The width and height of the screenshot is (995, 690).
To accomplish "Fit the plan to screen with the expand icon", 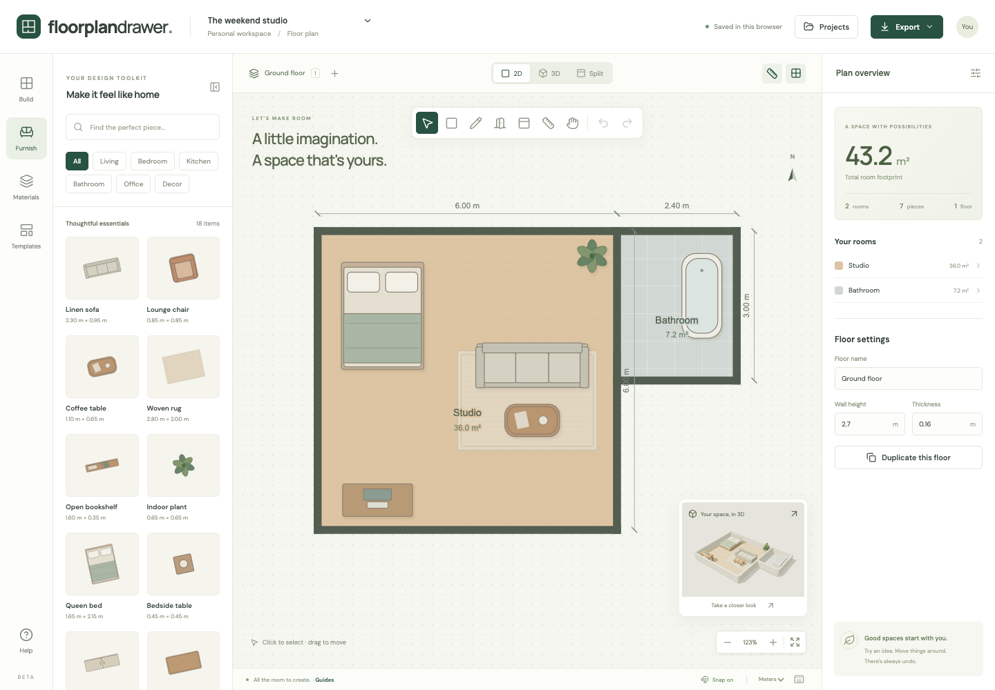I will tap(795, 642).
